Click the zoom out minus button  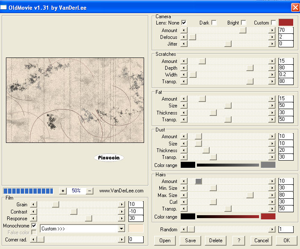tap(90, 191)
